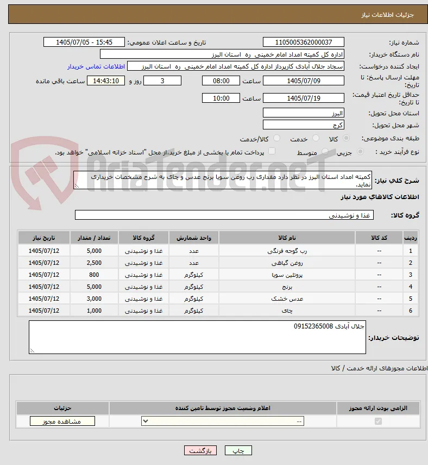Click the quantity 800 cell
Viewport: 428px width, 465px height.
(94, 275)
